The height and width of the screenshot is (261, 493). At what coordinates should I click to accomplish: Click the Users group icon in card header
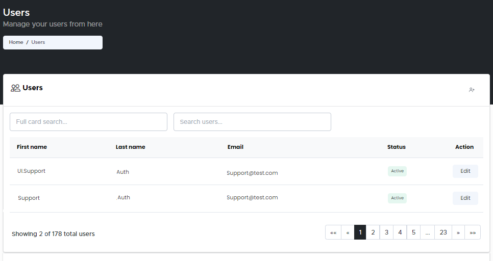click(15, 88)
